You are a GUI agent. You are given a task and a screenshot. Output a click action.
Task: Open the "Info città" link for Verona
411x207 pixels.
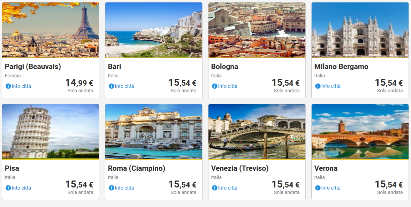coord(330,188)
